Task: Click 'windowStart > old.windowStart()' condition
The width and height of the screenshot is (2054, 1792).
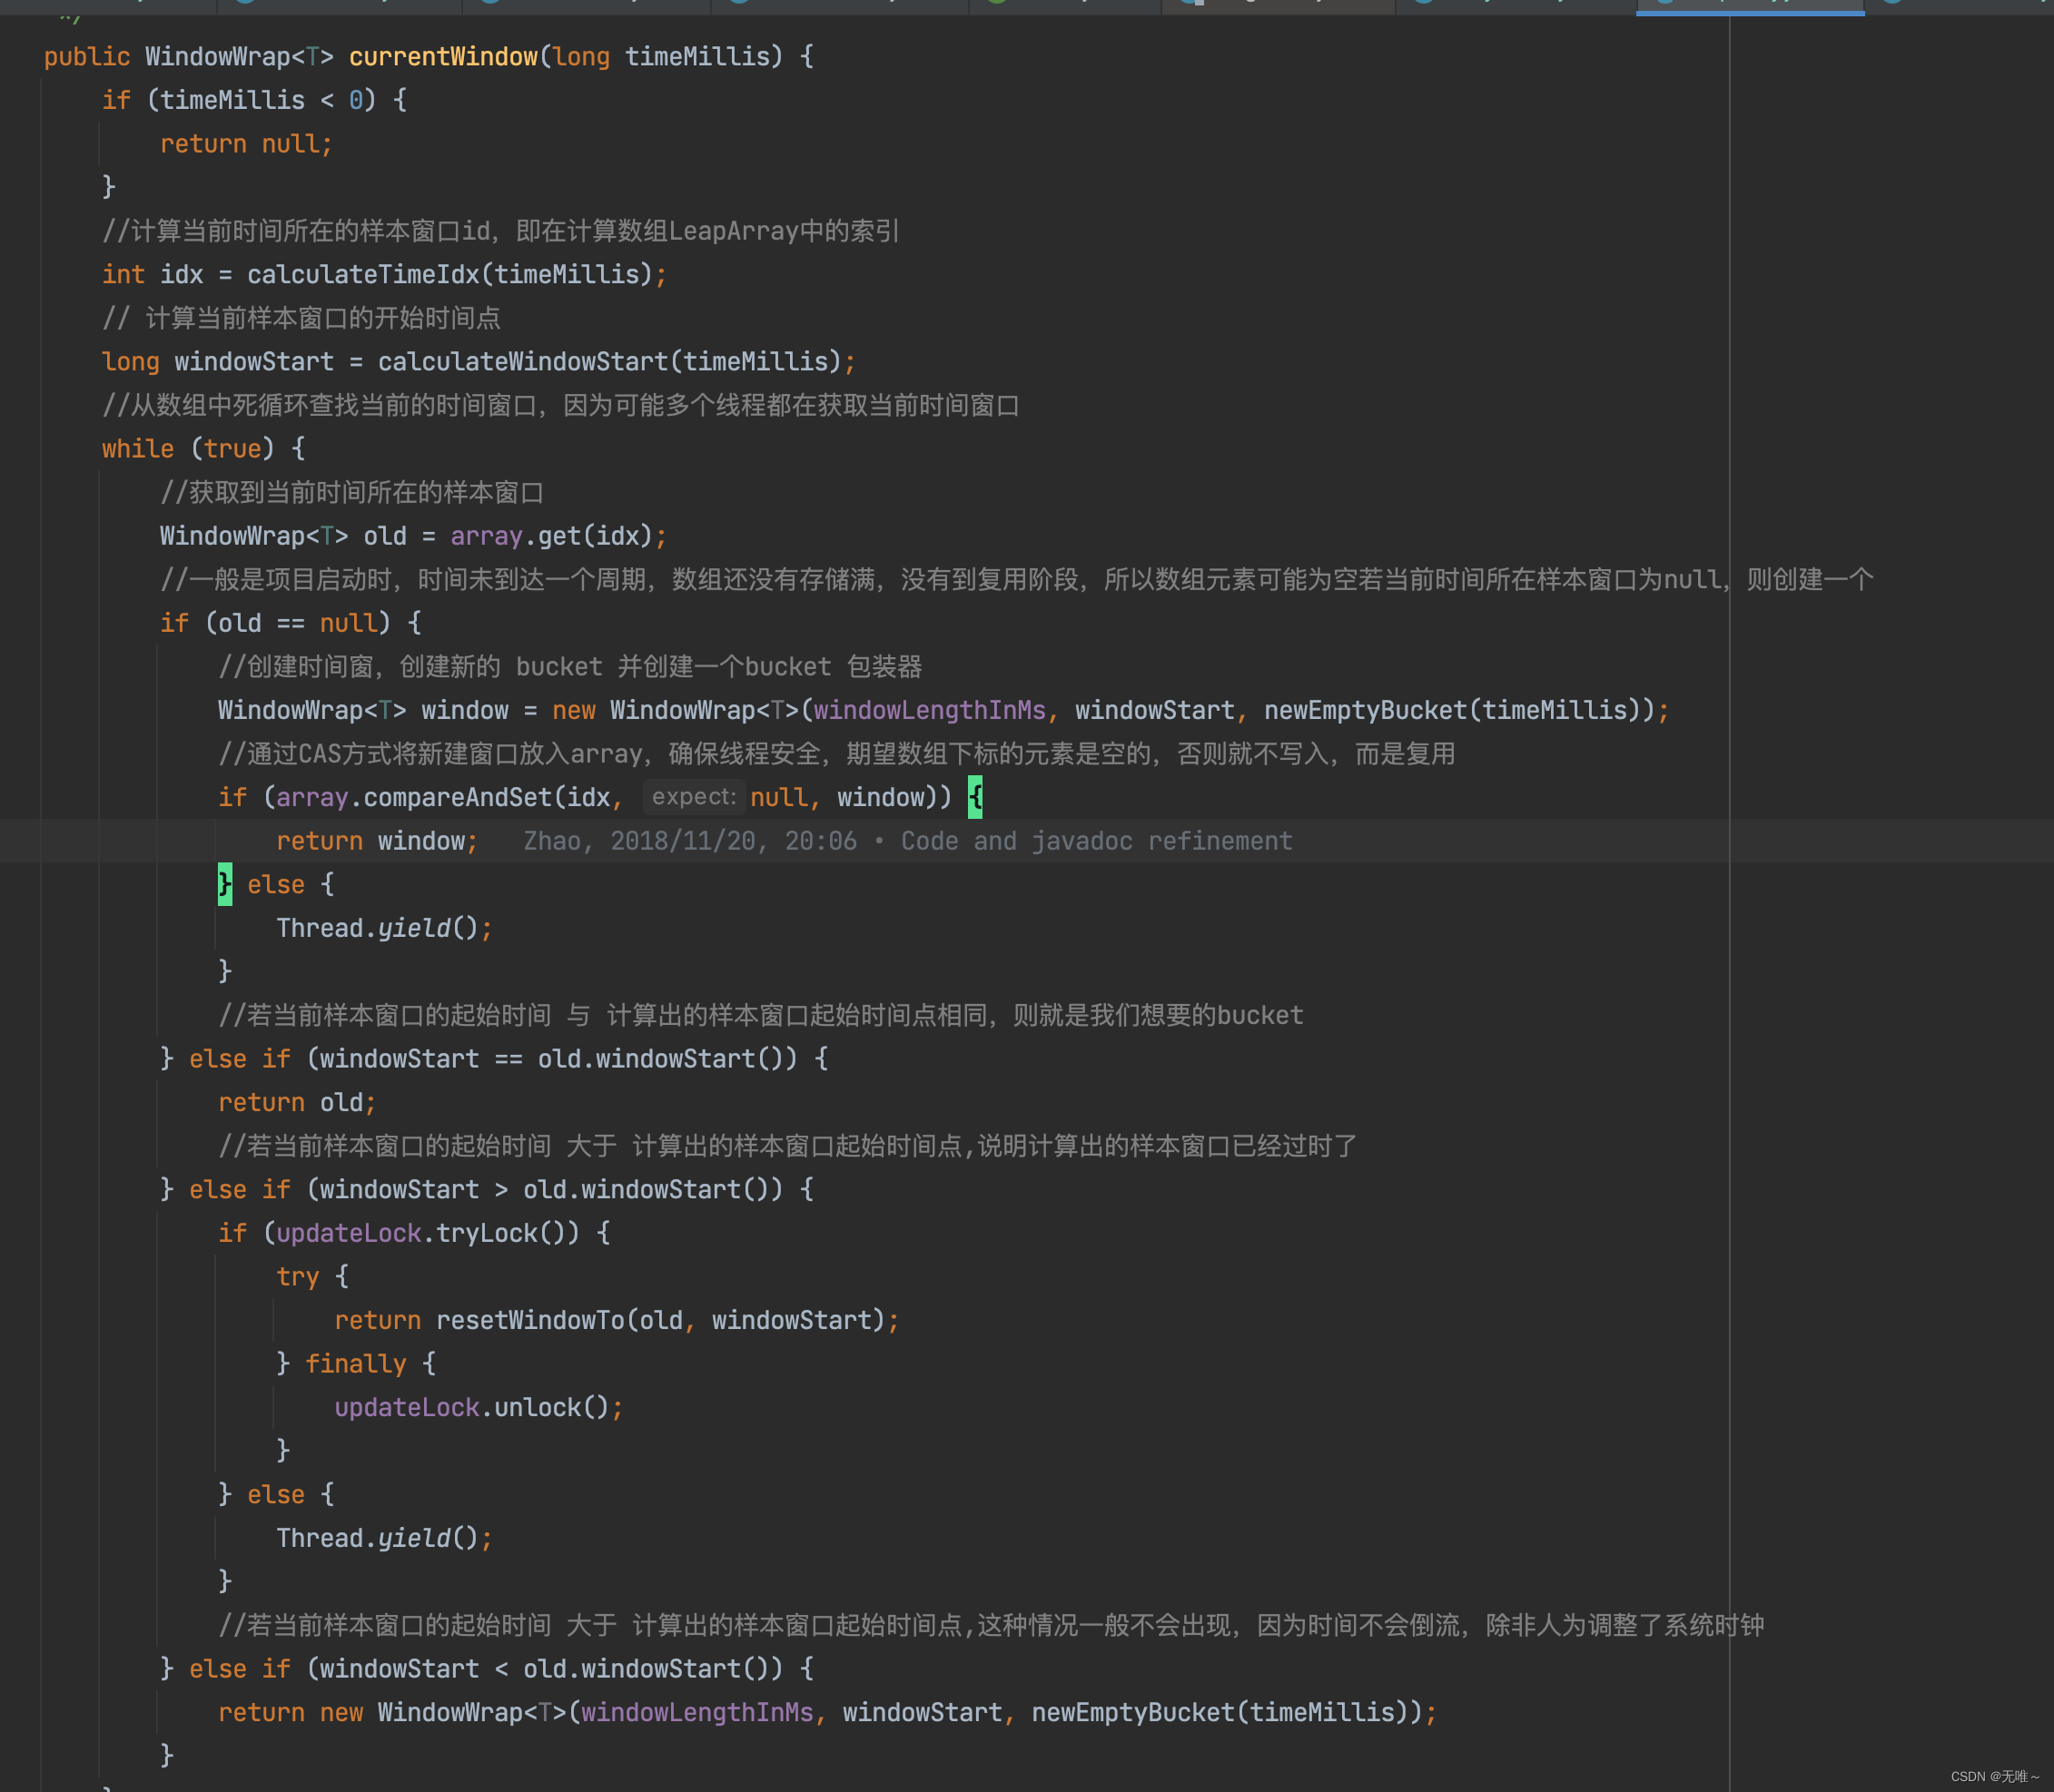Action: (x=551, y=1189)
